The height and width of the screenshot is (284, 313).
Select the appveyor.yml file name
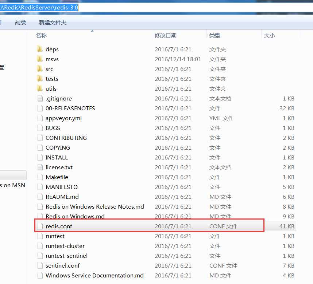click(x=64, y=118)
